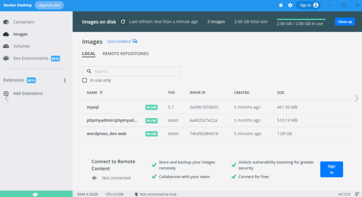This screenshot has width=362, height=197.
Task: Click the 461.93 MB size value
Action: tap(287, 107)
